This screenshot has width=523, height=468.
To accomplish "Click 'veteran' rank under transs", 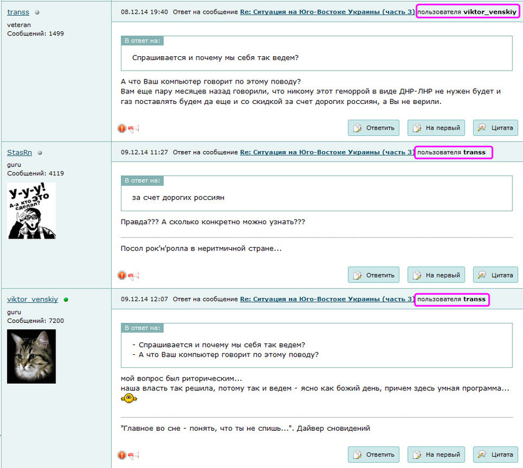I will [x=19, y=25].
